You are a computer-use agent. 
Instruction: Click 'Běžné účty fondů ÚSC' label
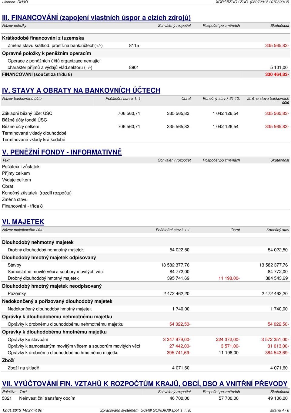point(25,120)
